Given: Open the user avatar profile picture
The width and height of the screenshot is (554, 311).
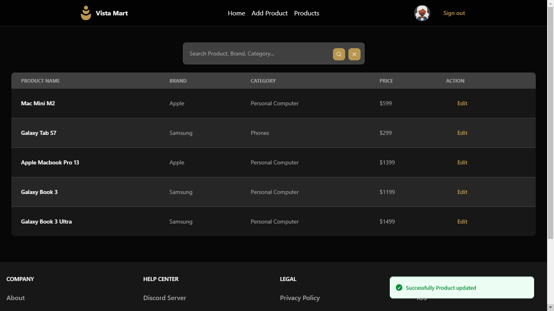Looking at the screenshot, I should coord(422,13).
